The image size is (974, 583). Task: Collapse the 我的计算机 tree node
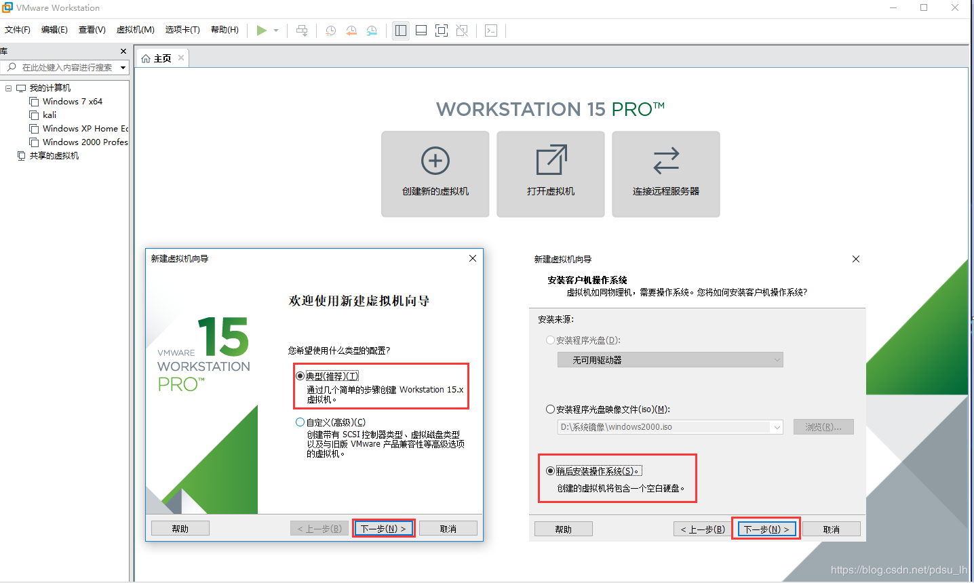[8, 88]
